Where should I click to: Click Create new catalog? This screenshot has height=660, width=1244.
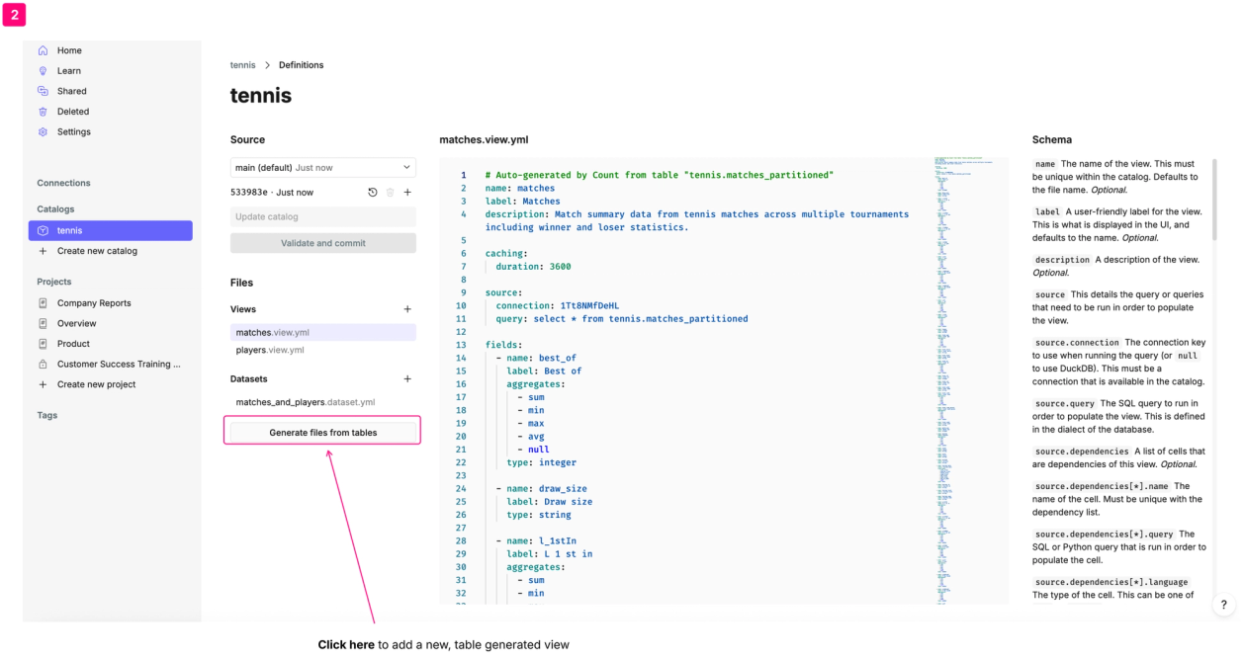(x=97, y=251)
